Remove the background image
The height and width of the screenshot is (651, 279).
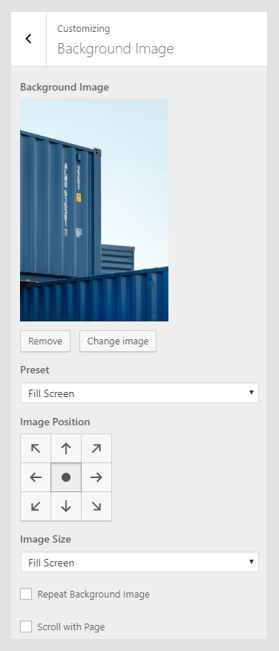point(45,341)
